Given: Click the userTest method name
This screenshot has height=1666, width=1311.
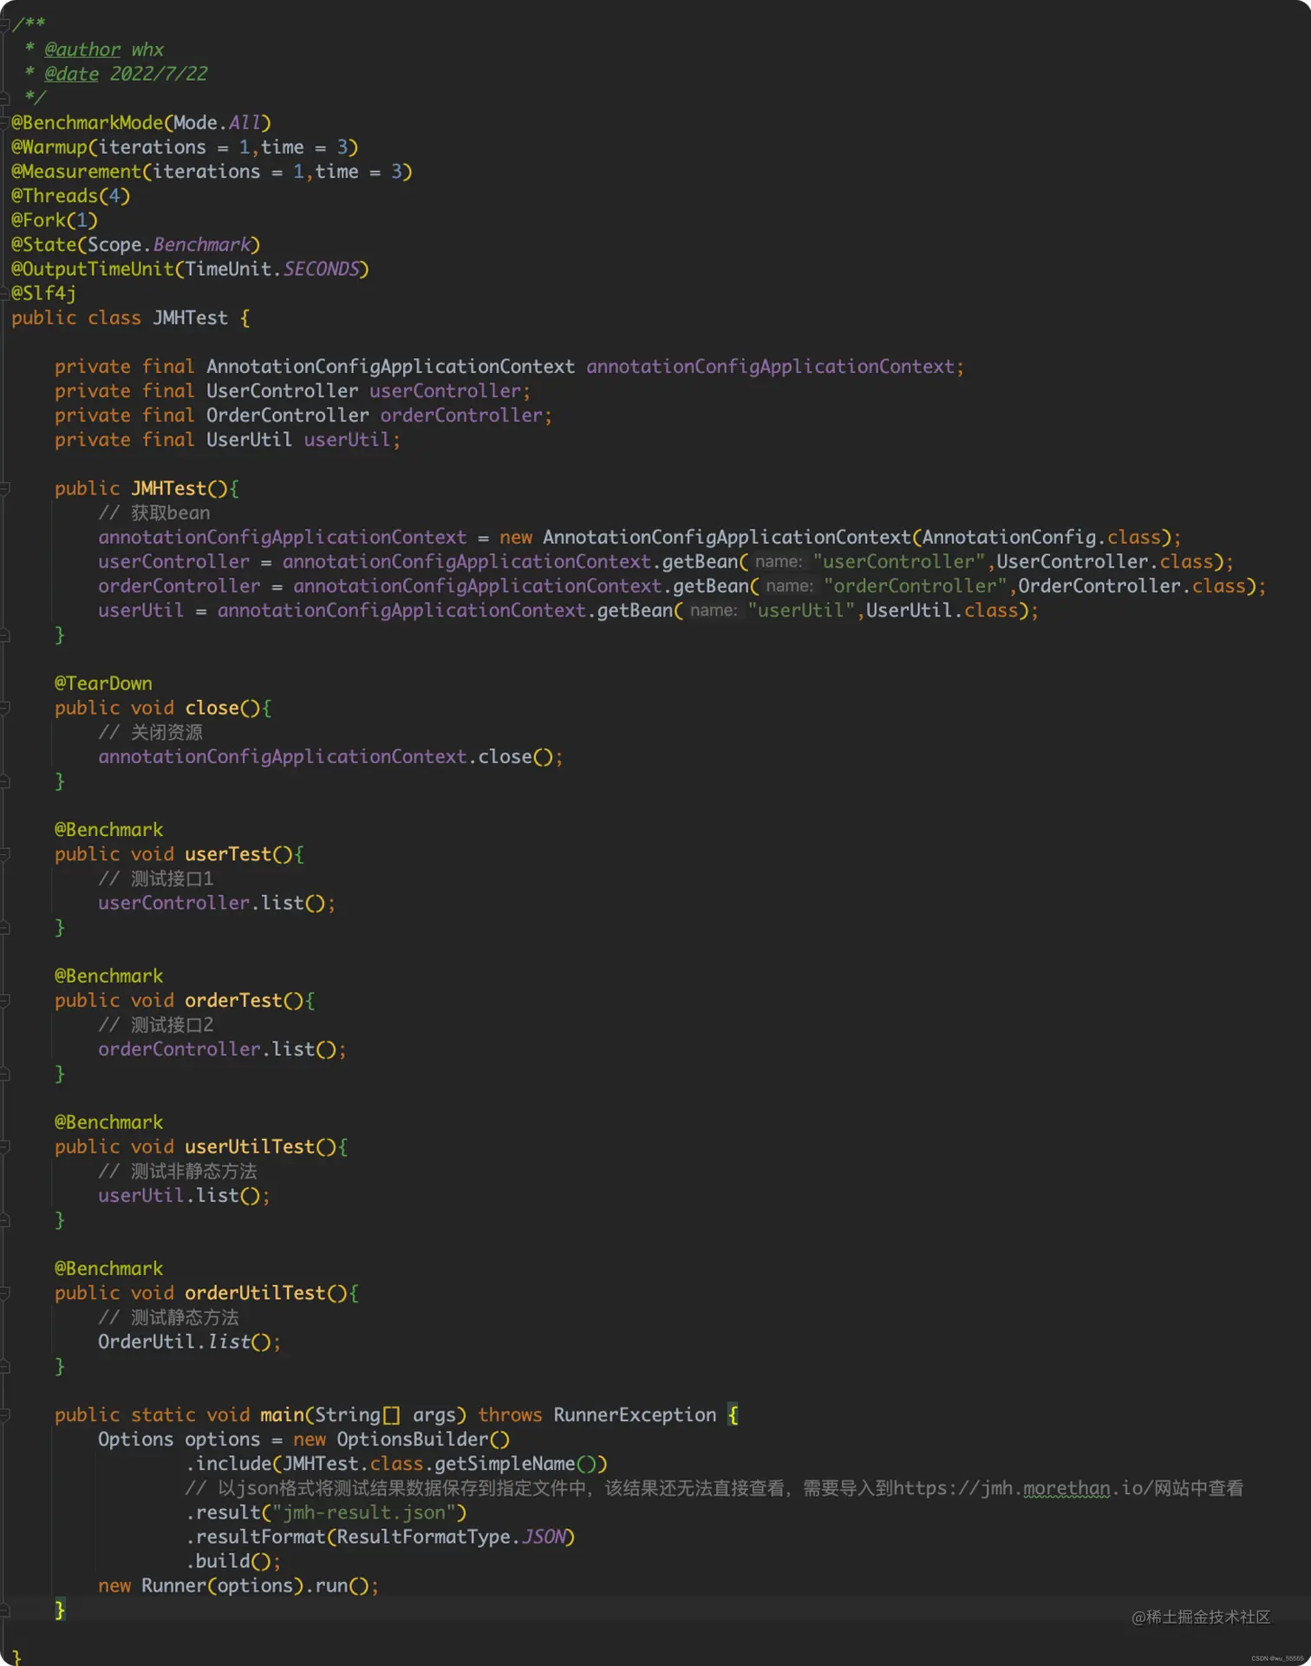Looking at the screenshot, I should [228, 853].
